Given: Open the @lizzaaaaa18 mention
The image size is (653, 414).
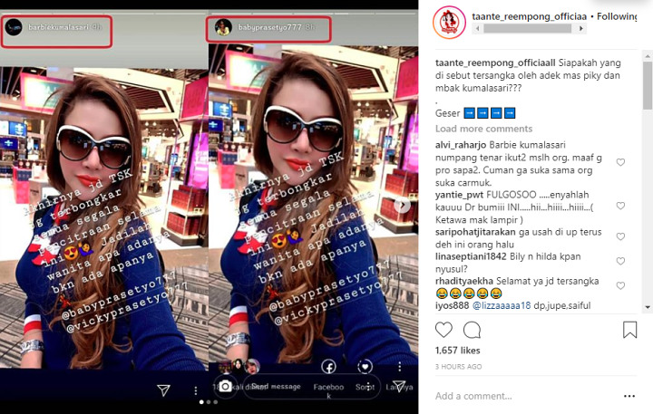Looking at the screenshot, I should [502, 305].
